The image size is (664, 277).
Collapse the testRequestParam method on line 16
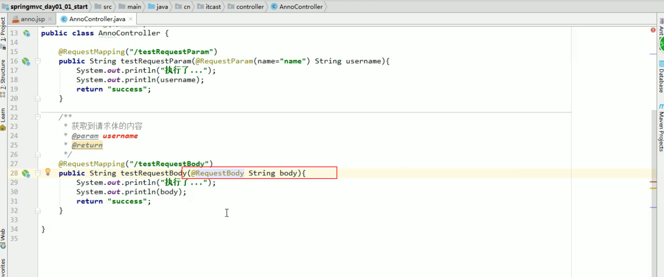(x=38, y=61)
